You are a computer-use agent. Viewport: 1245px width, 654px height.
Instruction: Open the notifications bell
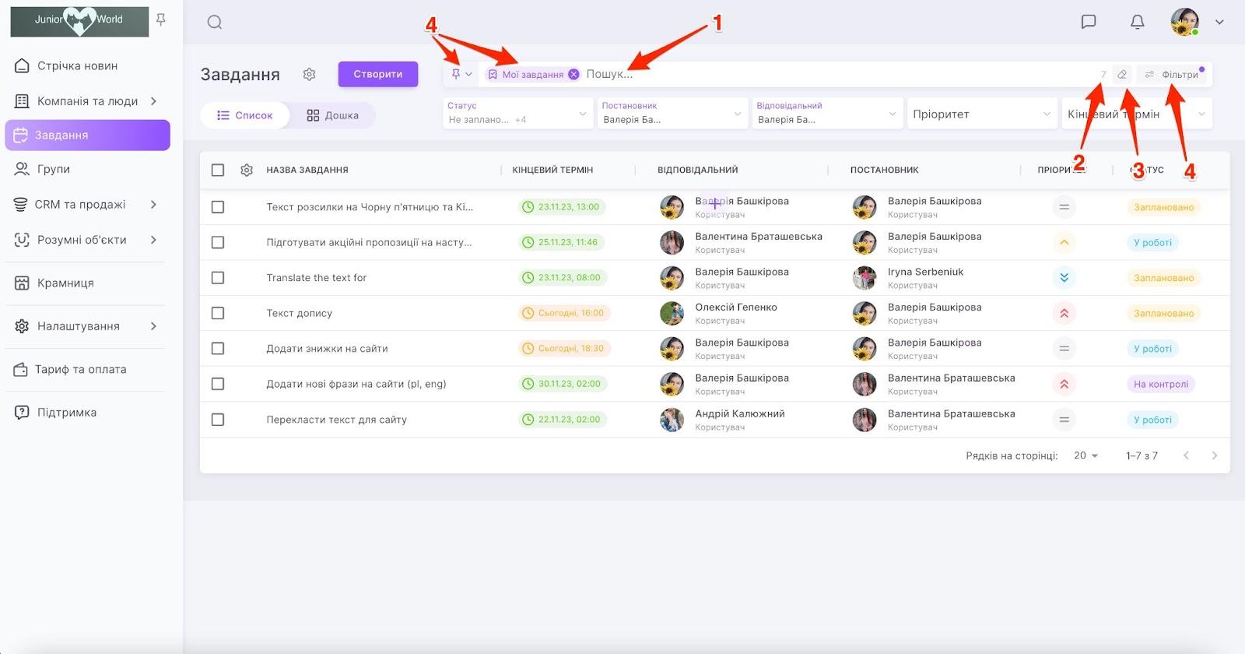coord(1137,22)
